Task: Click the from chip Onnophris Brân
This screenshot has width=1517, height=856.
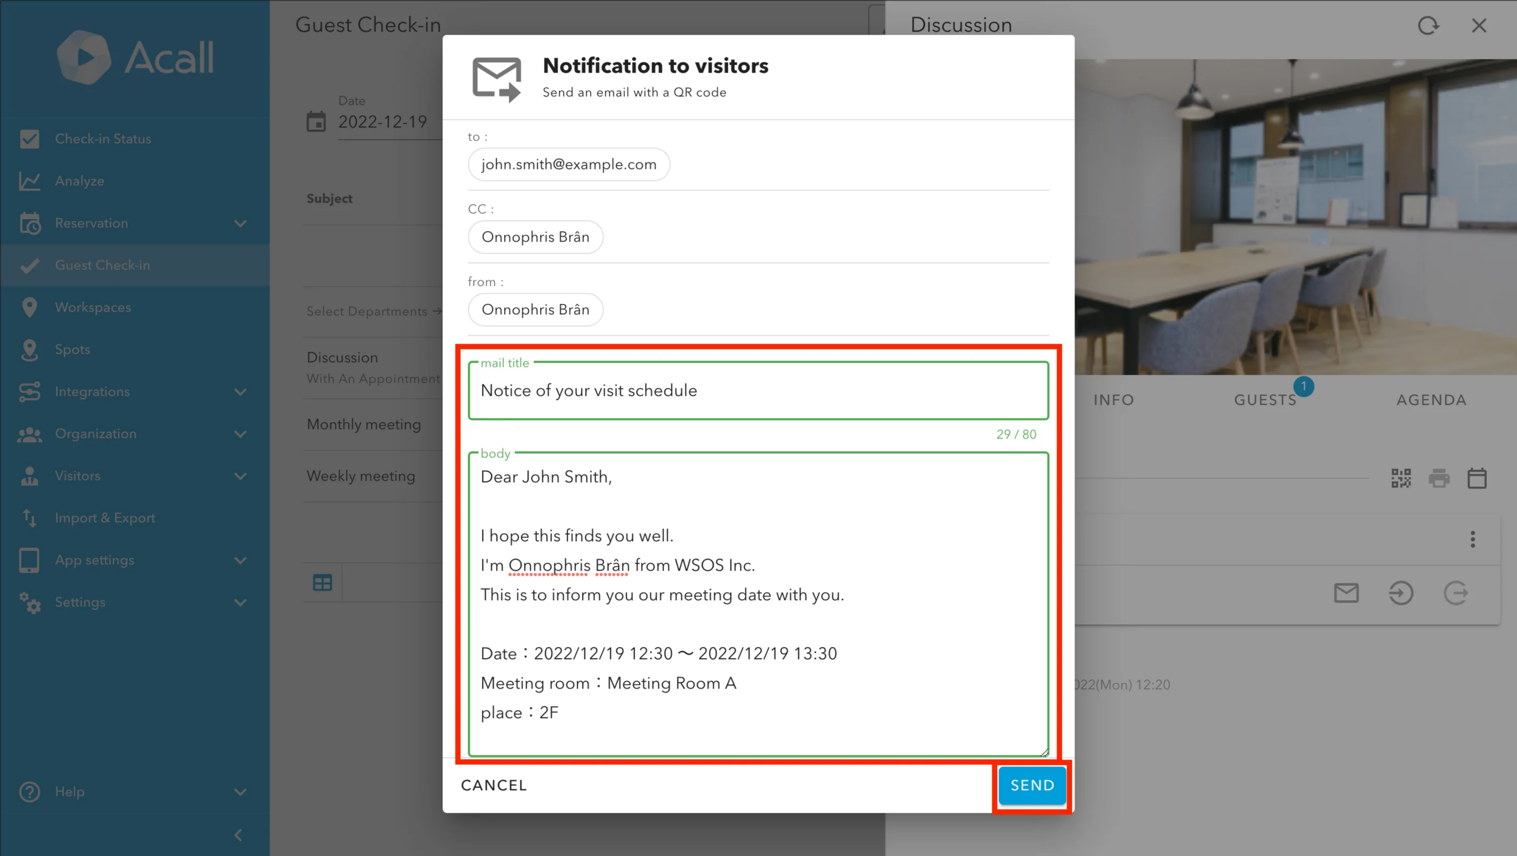Action: tap(535, 310)
